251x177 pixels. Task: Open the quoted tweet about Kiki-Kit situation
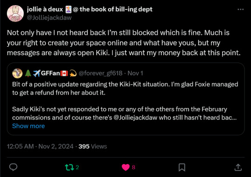pos(125,99)
